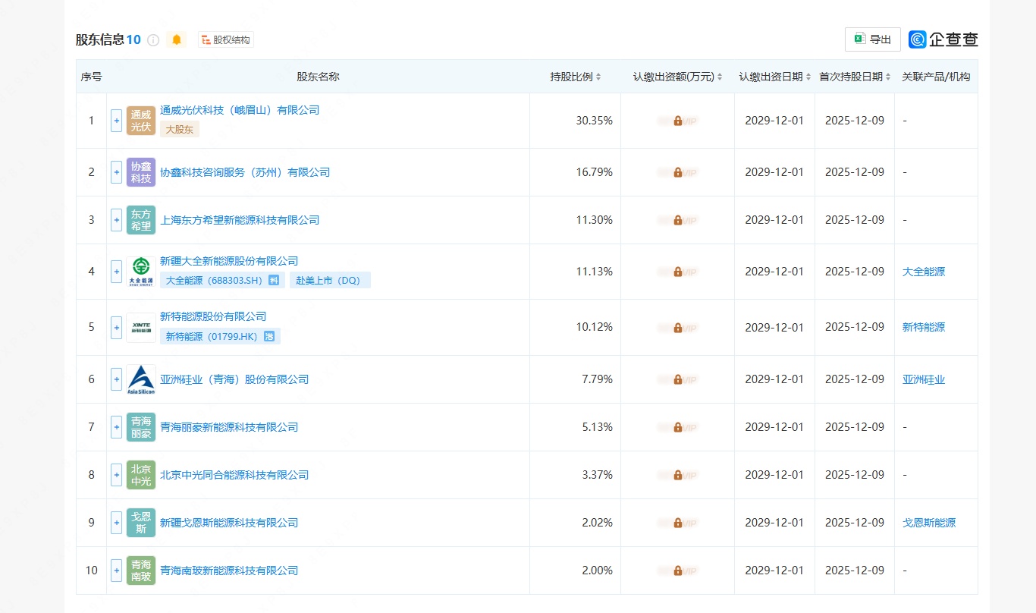1036x613 pixels.
Task: Click VIP lock icon in 通威光伏 row
Action: tap(677, 121)
